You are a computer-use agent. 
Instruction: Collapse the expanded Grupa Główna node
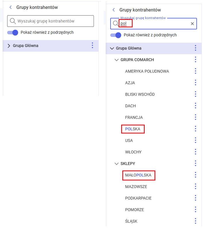(112, 48)
